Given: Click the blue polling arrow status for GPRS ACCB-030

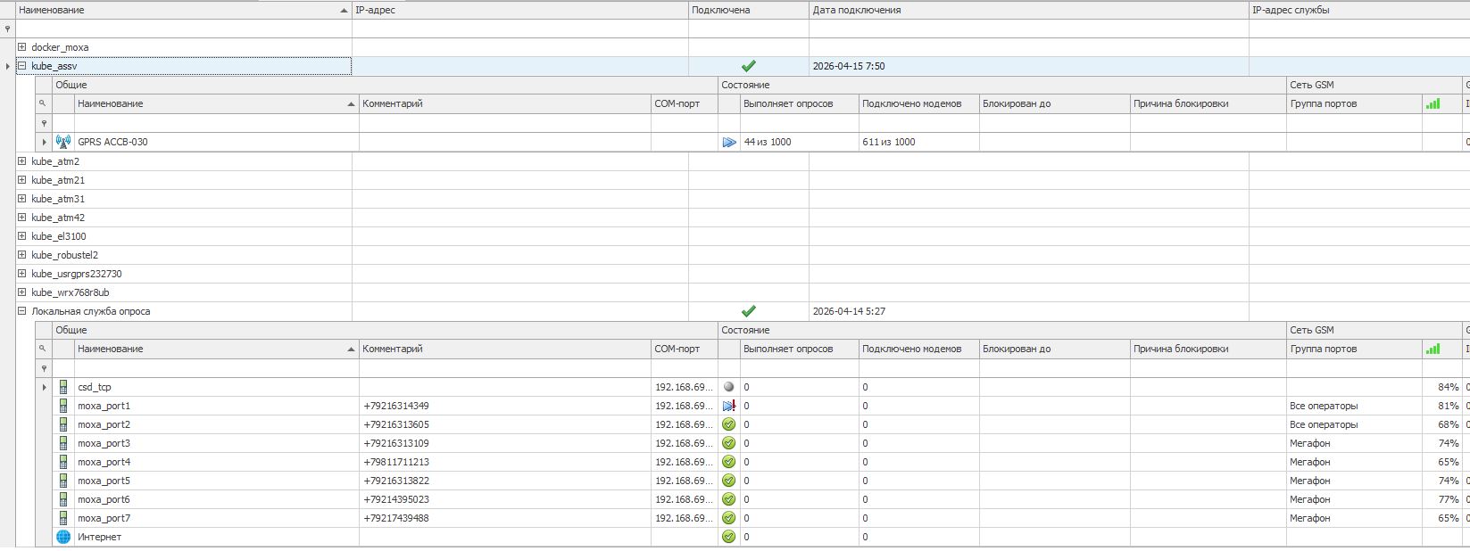Looking at the screenshot, I should point(729,142).
